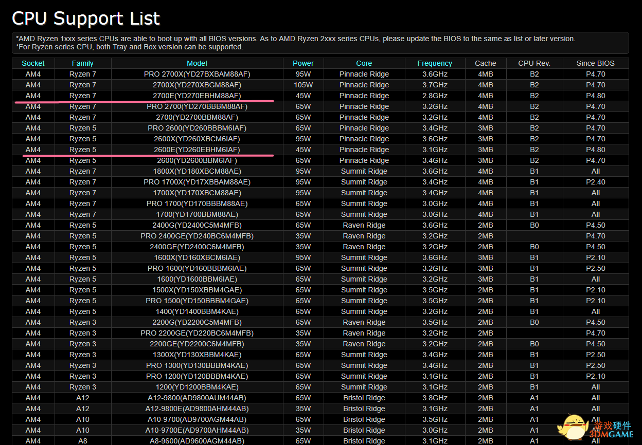Select model PRO 1500(YD150BBBM4GAE)
This screenshot has width=642, height=445.
[197, 301]
